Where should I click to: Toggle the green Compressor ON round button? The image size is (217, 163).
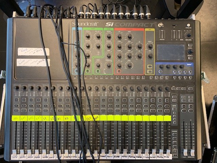[x=98, y=71]
